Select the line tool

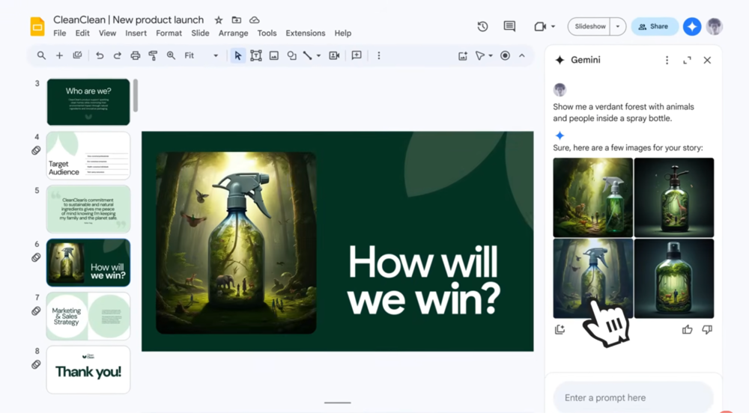[x=308, y=56]
